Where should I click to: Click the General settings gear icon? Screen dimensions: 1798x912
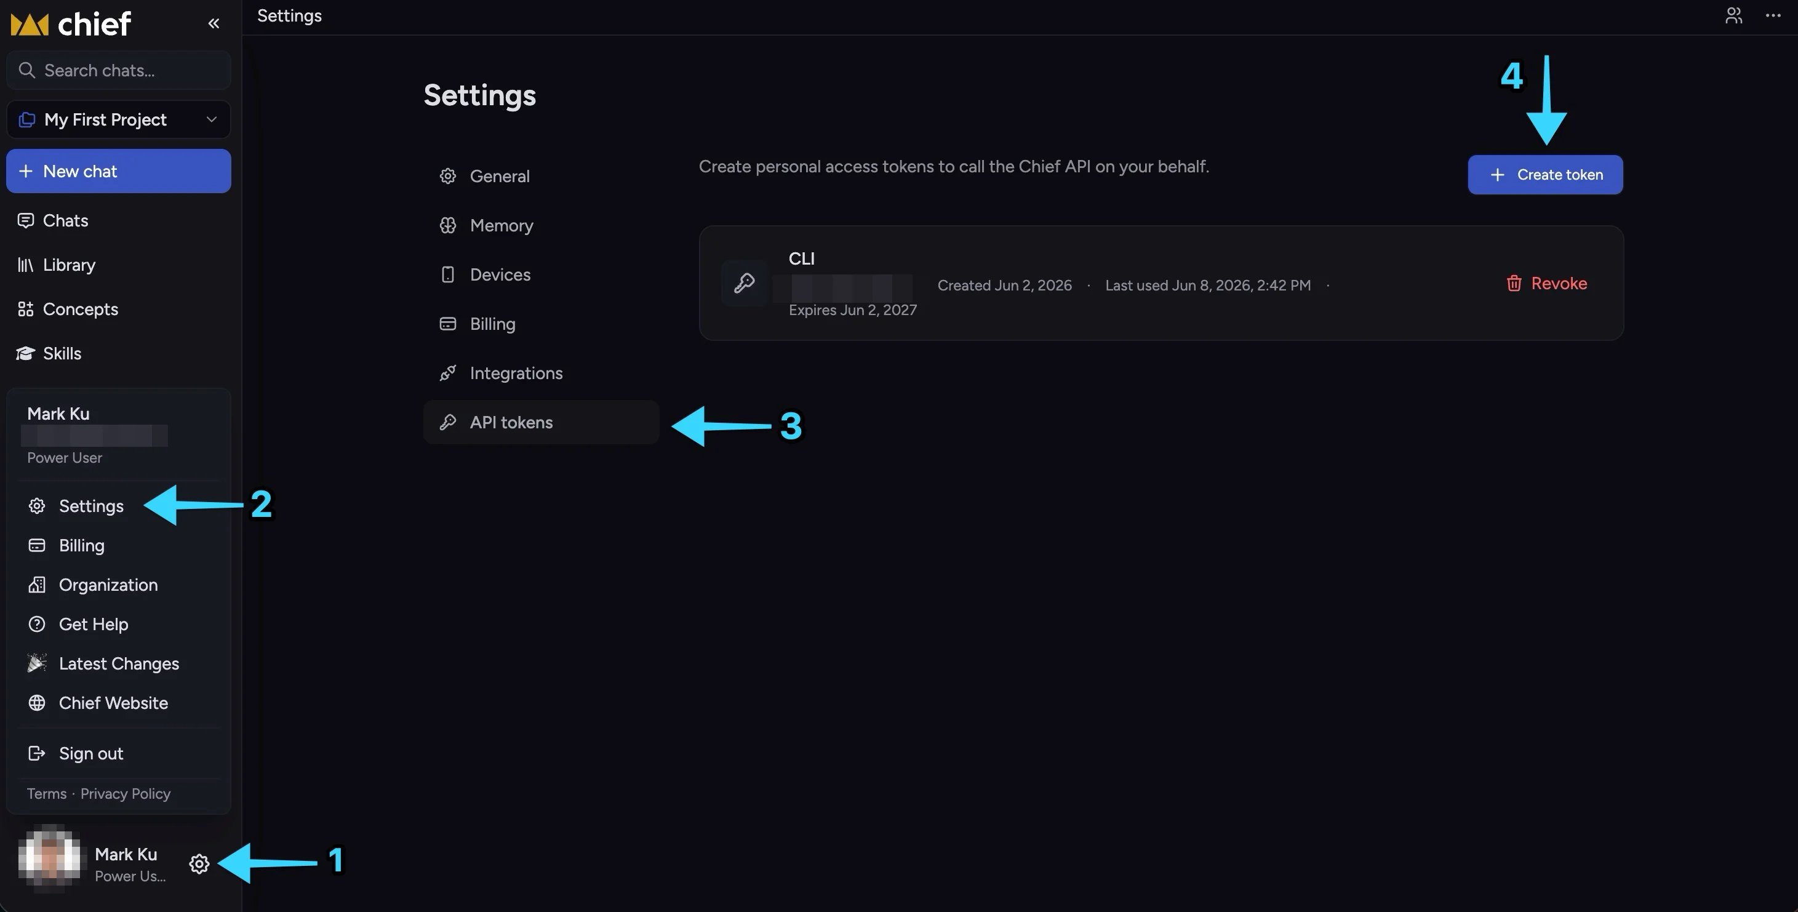click(448, 176)
